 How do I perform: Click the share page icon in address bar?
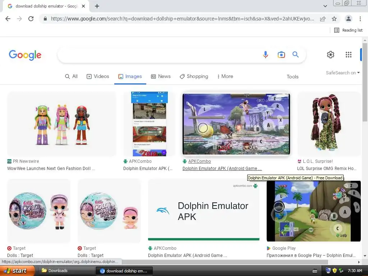pyautogui.click(x=323, y=19)
